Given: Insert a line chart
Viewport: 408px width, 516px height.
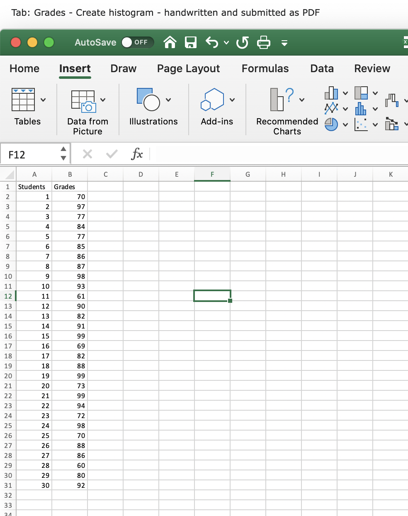Looking at the screenshot, I should point(330,109).
